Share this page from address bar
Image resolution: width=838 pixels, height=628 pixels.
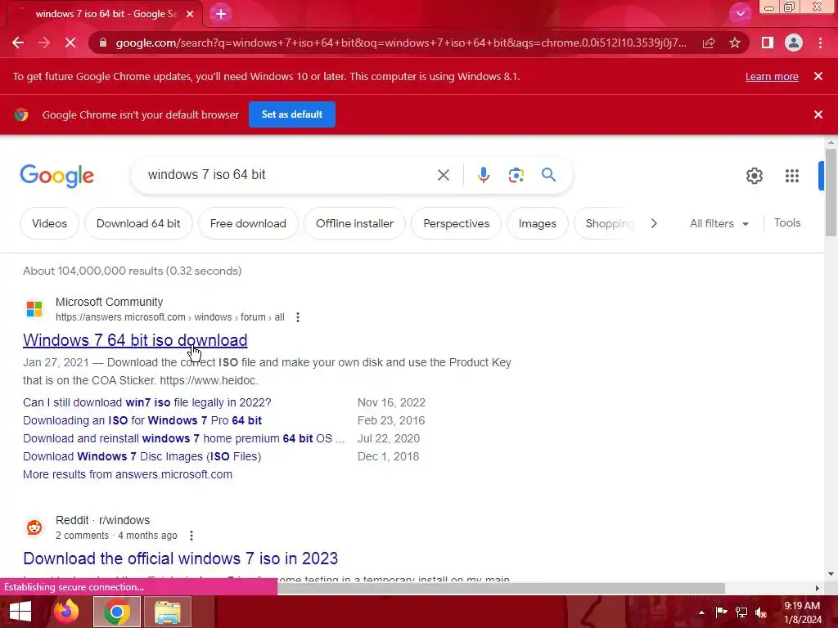[709, 43]
